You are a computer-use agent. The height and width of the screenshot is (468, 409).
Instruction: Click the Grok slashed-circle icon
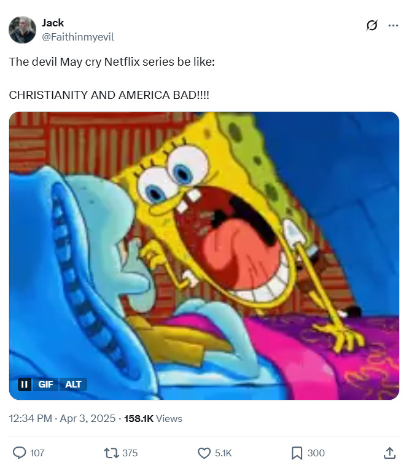[372, 25]
